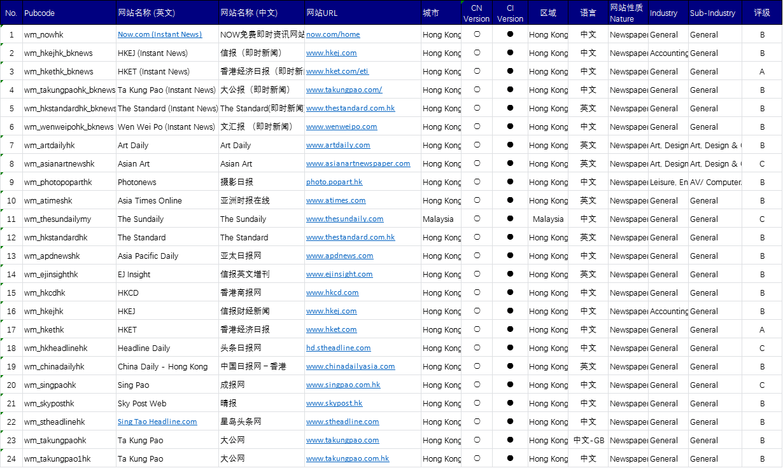Select the Malaysia city cell for The Sundaily
This screenshot has width=783, height=468.
[441, 219]
